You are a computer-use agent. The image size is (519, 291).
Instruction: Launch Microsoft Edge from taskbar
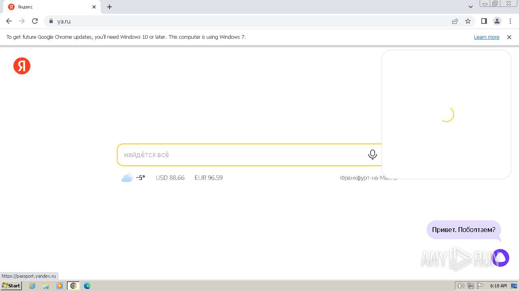click(87, 286)
